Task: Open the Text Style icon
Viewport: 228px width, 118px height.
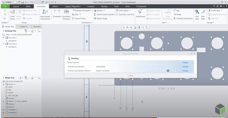Action: (197, 12)
